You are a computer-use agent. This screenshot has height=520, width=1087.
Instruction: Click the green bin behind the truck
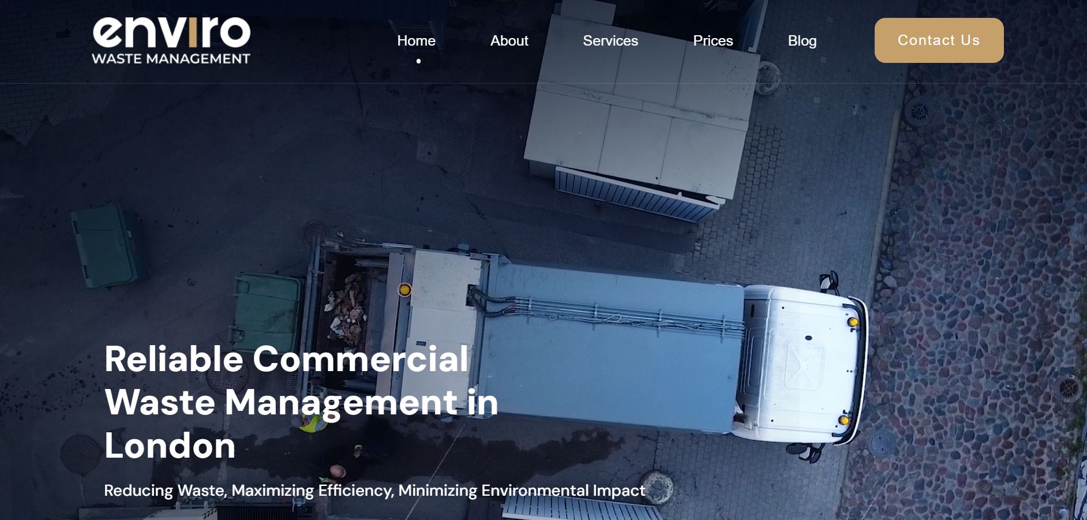[267, 312]
